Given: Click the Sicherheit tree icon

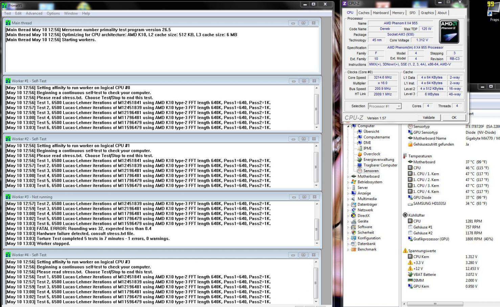Looking at the screenshot, I should pyautogui.click(x=354, y=233).
